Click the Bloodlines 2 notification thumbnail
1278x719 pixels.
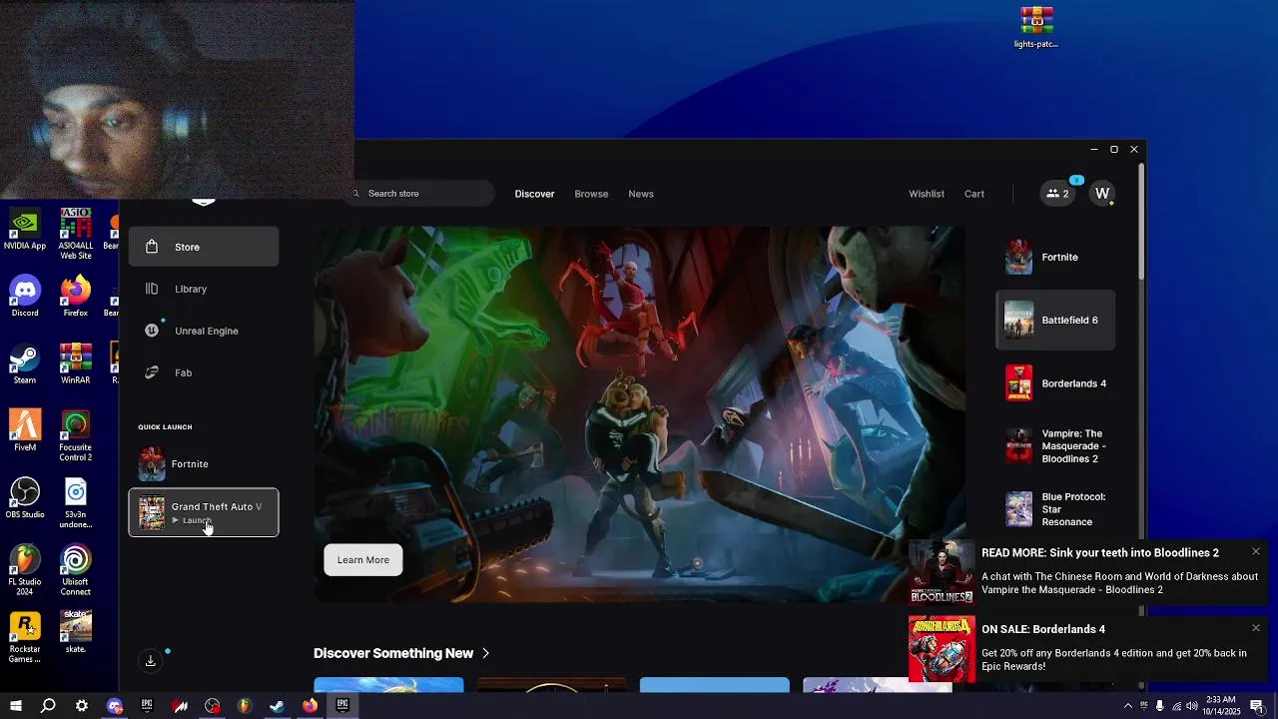tap(942, 572)
